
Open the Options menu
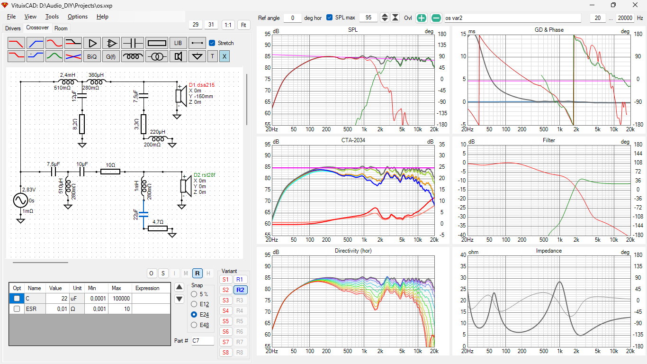tap(78, 17)
